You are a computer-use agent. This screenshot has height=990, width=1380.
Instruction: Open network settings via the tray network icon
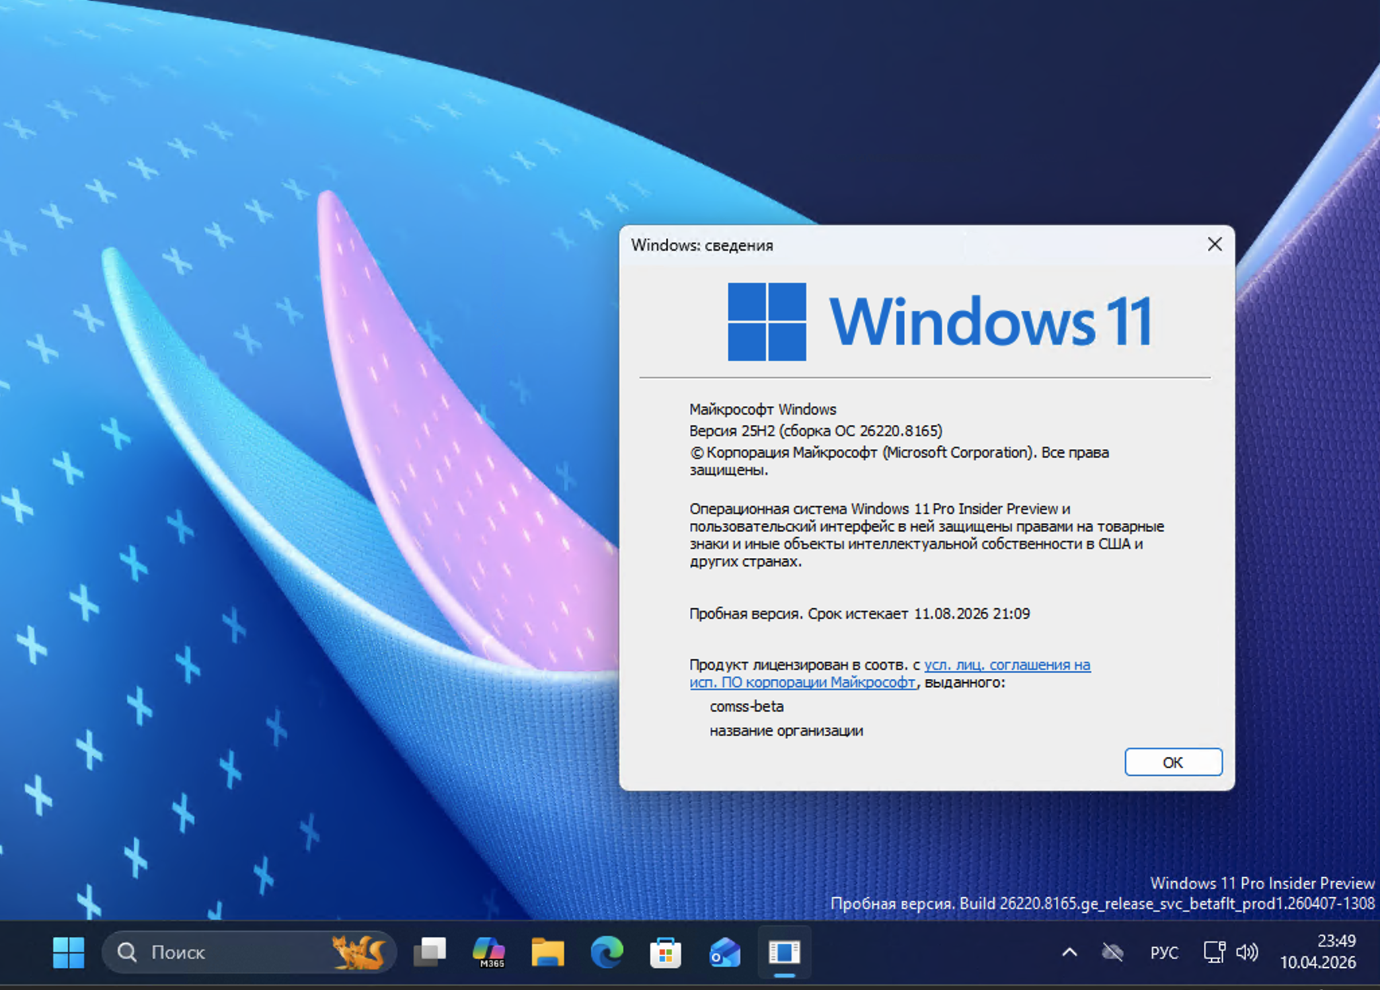click(x=1215, y=952)
